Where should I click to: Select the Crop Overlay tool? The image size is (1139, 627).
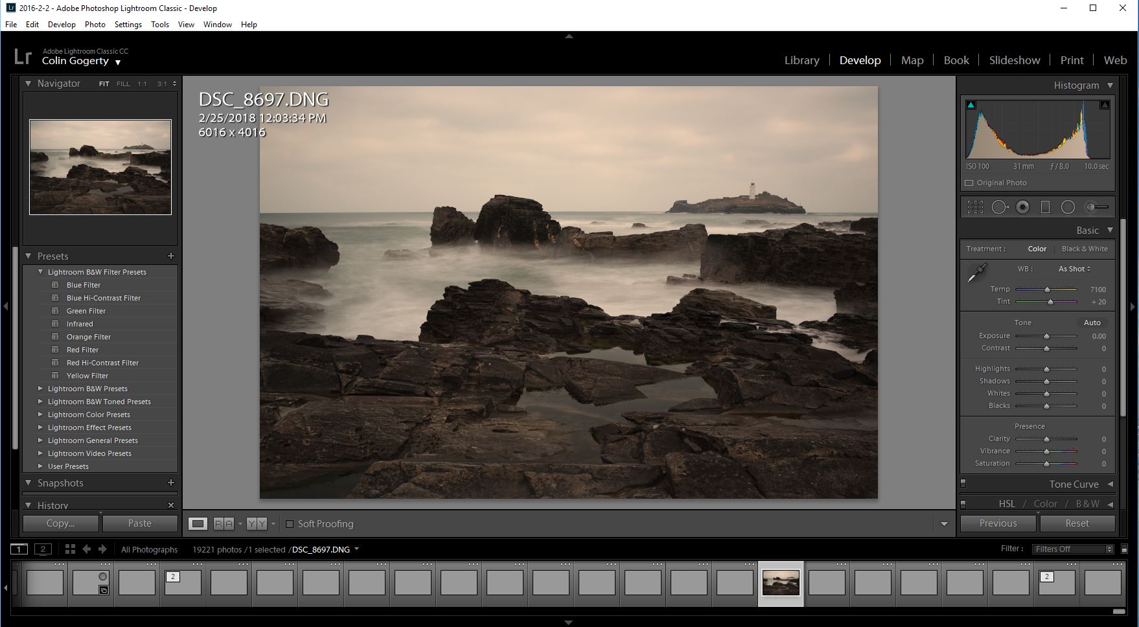pos(974,207)
